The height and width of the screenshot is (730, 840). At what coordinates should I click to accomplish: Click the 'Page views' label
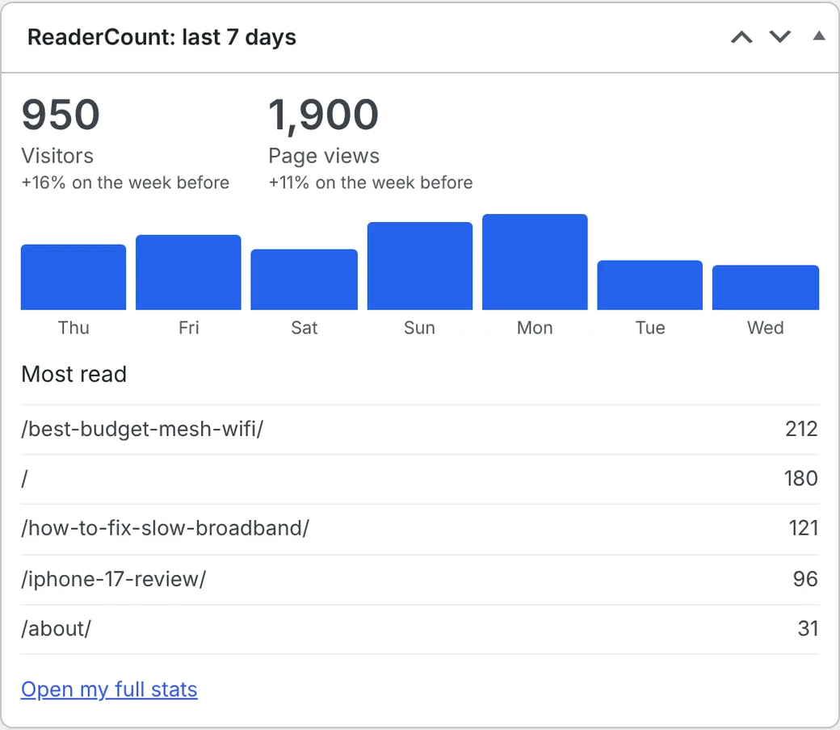[x=324, y=157]
